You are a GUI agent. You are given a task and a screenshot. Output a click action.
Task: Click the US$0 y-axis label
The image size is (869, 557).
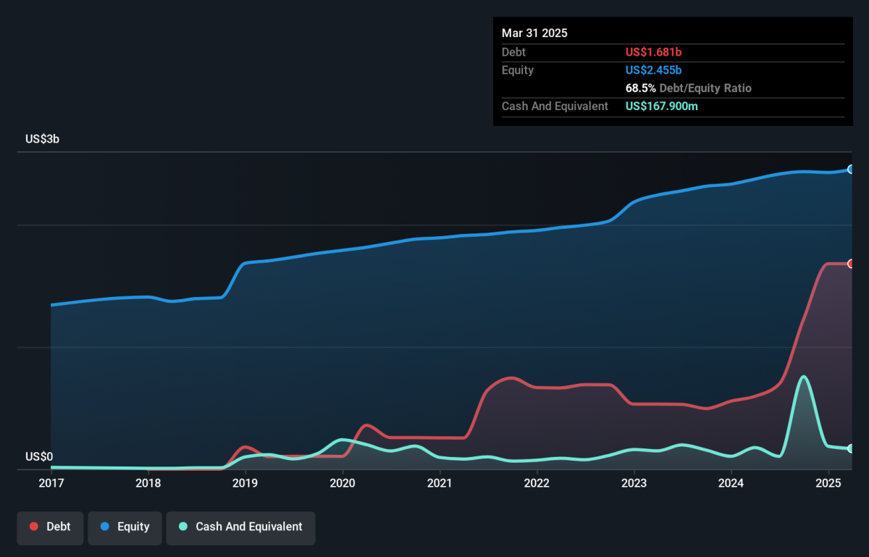(39, 457)
